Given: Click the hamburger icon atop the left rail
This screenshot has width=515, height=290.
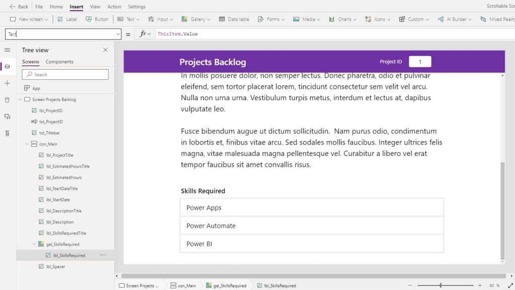Looking at the screenshot, I should 7,50.
